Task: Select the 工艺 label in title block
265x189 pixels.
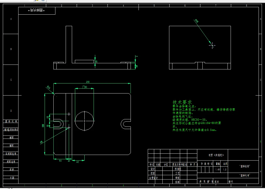Action: (177, 173)
